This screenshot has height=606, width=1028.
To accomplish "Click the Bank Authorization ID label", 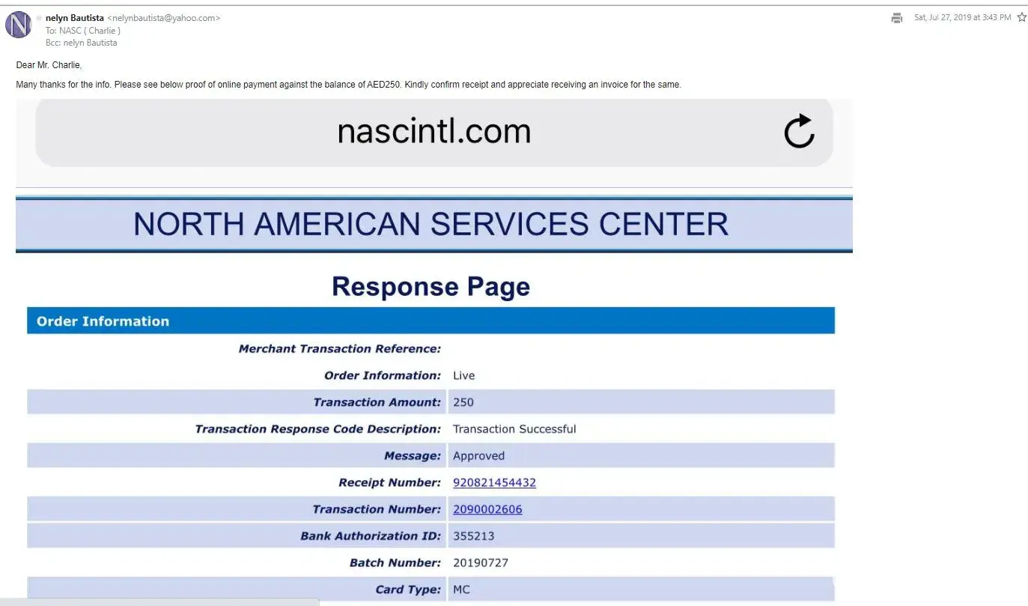I will (371, 536).
